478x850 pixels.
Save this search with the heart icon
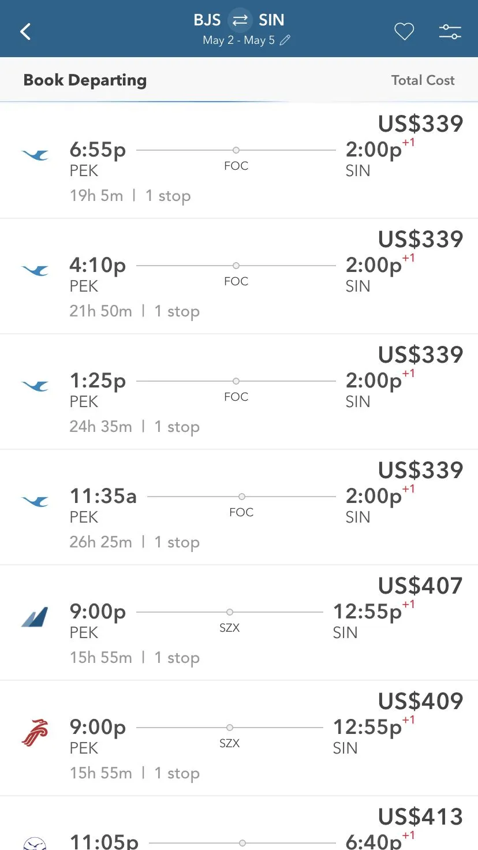coord(404,32)
